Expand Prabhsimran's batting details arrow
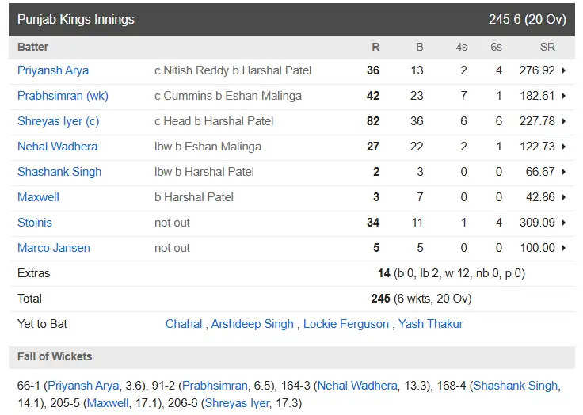583x415 pixels. tap(564, 96)
